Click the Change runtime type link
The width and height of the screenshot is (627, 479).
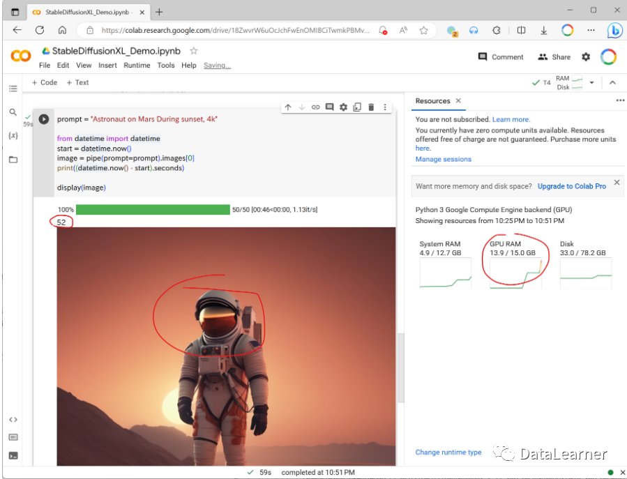448,453
